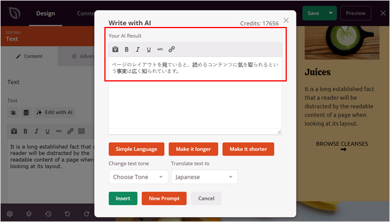The width and height of the screenshot is (390, 222).
Task: Insert link from the AI Result toolbar
Action: 171,49
